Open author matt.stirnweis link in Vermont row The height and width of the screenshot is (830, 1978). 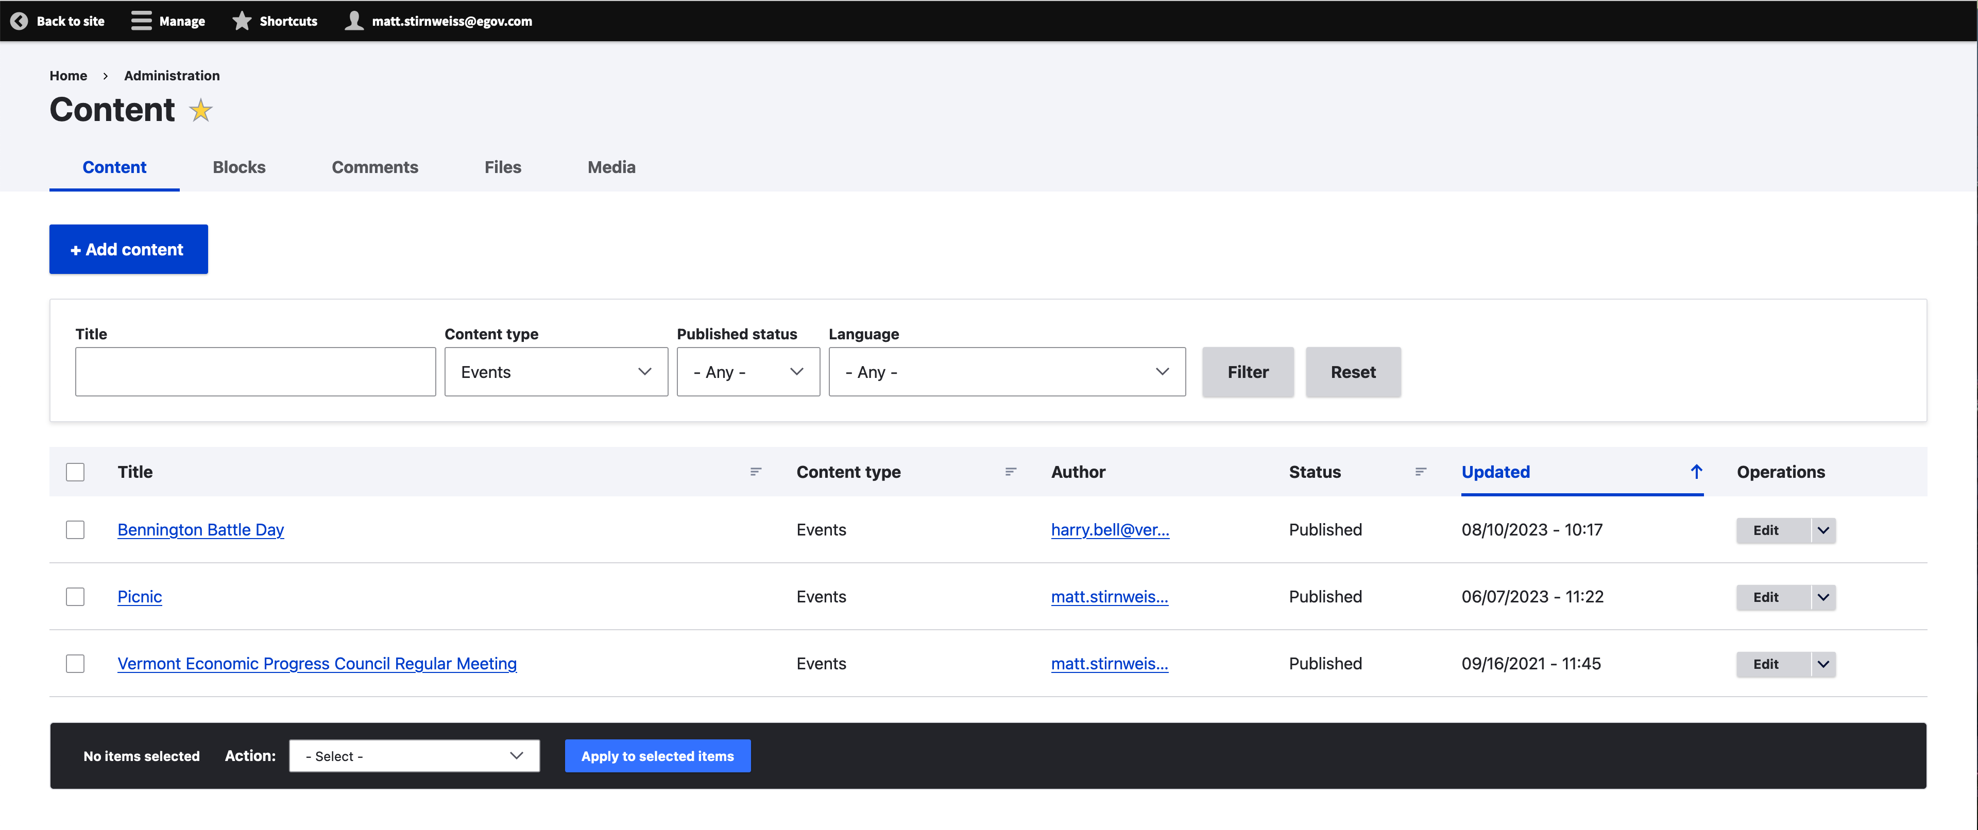point(1110,663)
